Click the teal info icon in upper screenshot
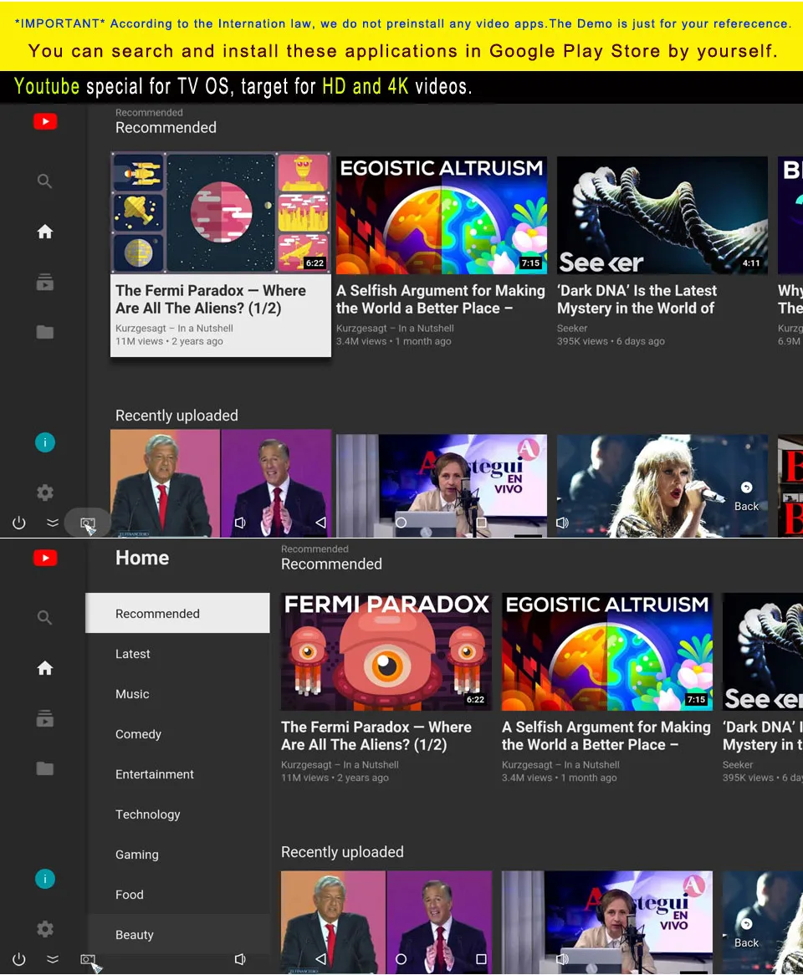 pyautogui.click(x=45, y=442)
